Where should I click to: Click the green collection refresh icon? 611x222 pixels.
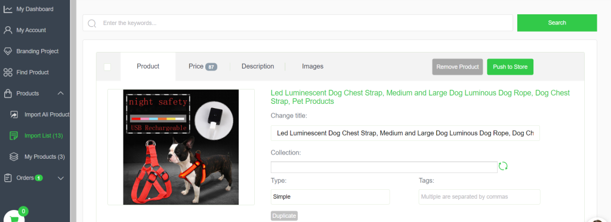[503, 166]
